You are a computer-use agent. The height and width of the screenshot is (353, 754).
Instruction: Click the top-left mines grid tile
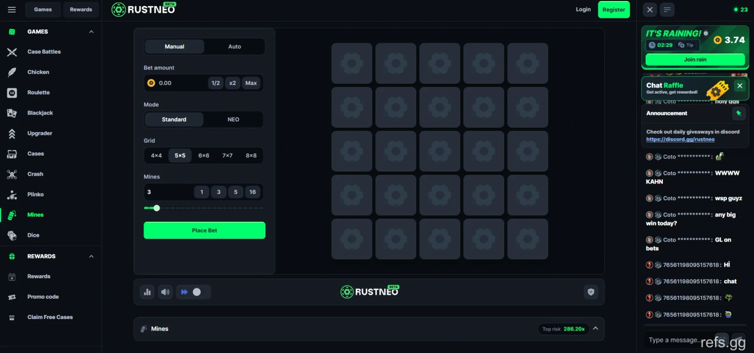tap(352, 64)
